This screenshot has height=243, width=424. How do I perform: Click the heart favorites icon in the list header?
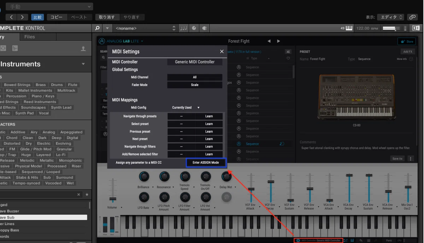tap(288, 59)
